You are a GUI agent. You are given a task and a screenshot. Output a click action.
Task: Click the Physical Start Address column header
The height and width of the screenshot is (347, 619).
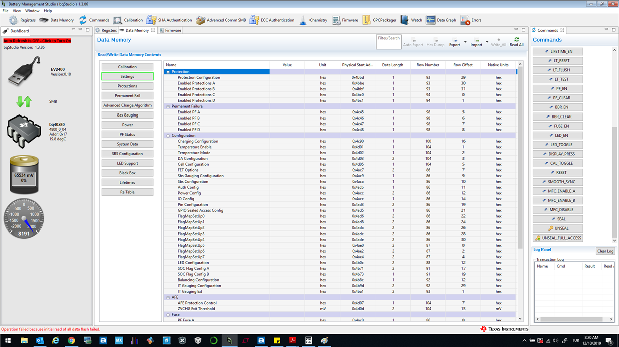[357, 65]
